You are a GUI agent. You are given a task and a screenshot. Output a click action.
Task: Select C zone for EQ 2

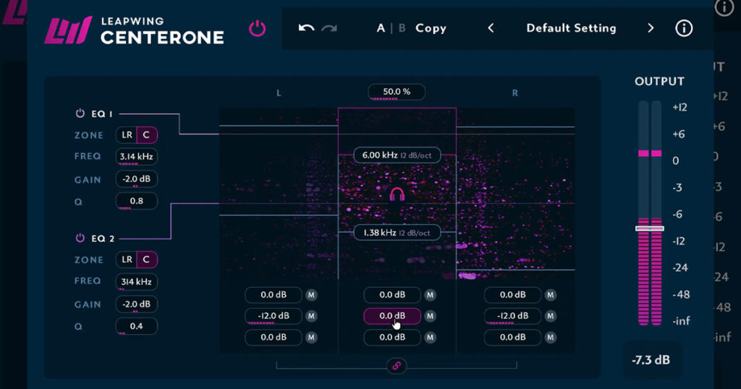point(147,260)
